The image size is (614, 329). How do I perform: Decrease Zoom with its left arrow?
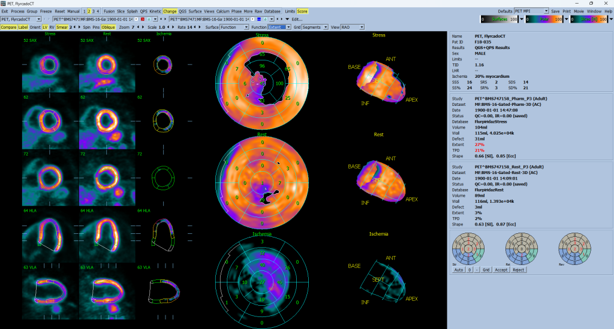pyautogui.click(x=138, y=28)
